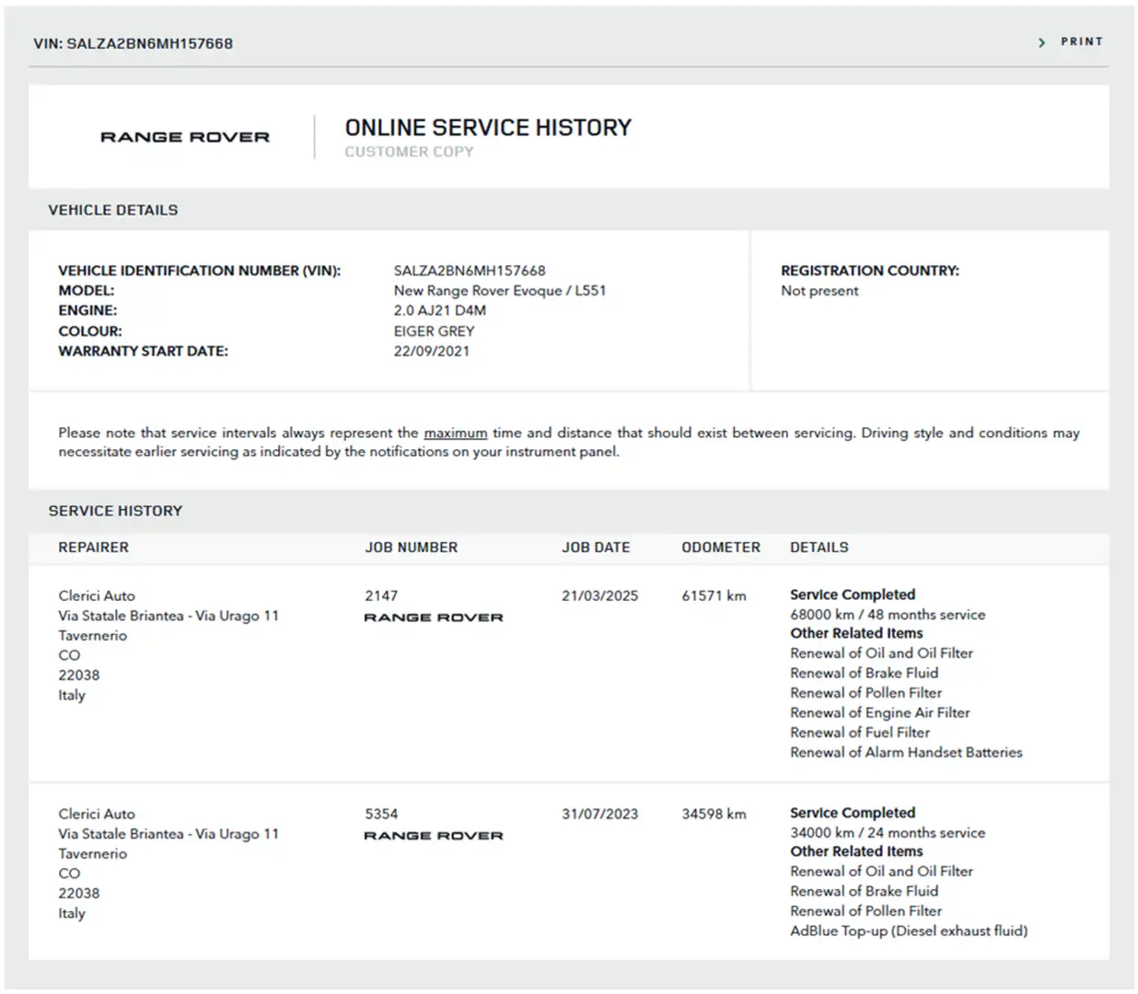Screen dimensions: 1138x994
Task: Click job date 21/03/2025
Action: point(599,595)
